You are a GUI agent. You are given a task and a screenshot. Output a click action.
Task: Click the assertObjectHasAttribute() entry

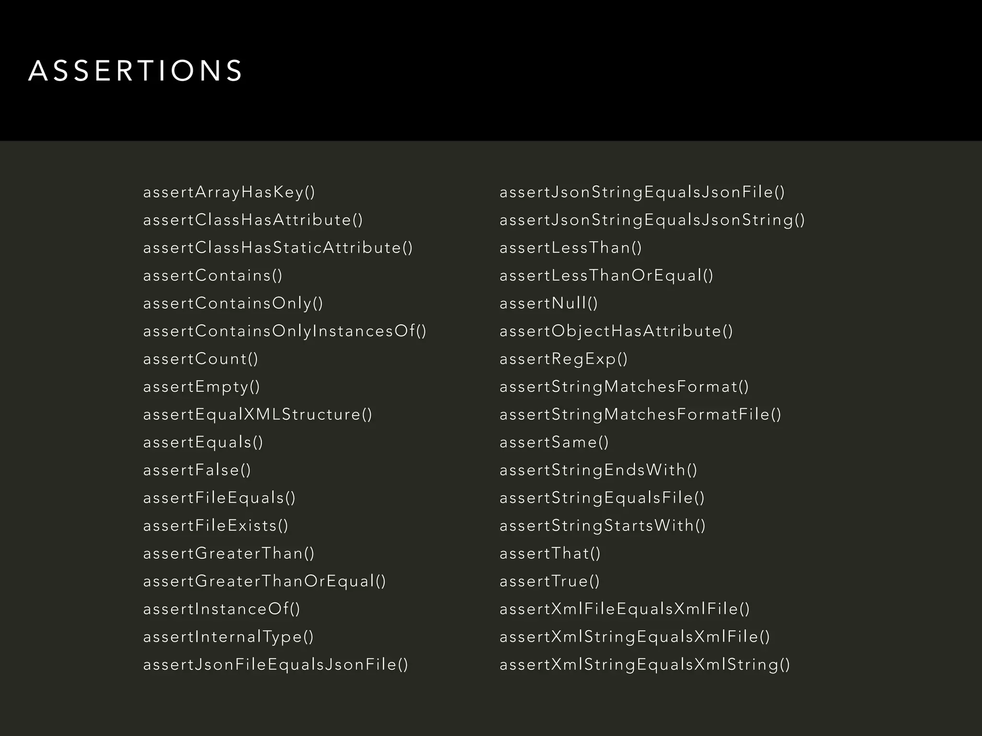coord(616,331)
